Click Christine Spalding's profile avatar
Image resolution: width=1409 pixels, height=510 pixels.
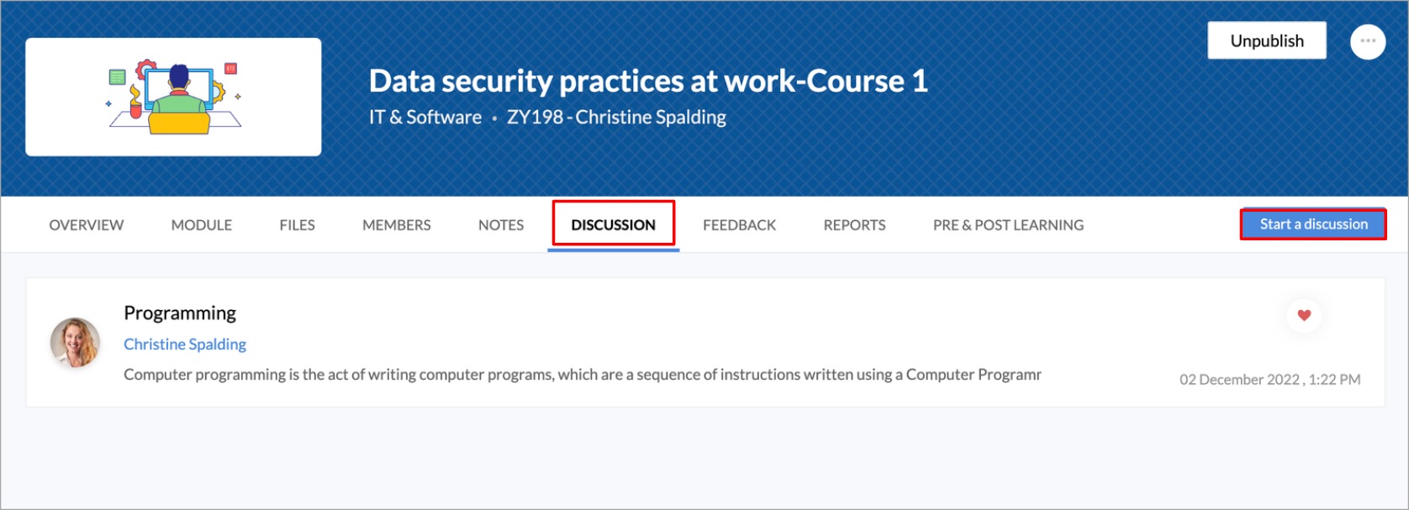[x=76, y=343]
